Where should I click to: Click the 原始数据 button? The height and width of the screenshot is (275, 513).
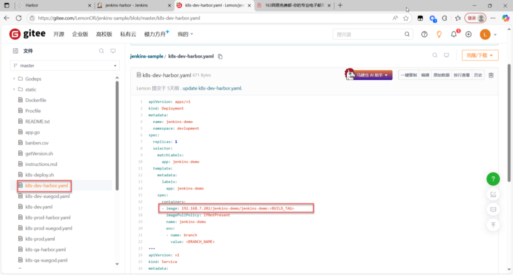tap(441, 75)
